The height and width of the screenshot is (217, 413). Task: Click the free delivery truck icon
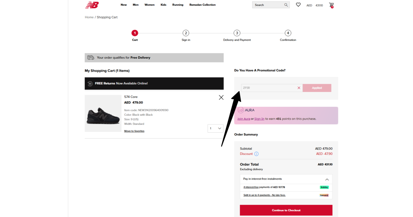[91, 58]
